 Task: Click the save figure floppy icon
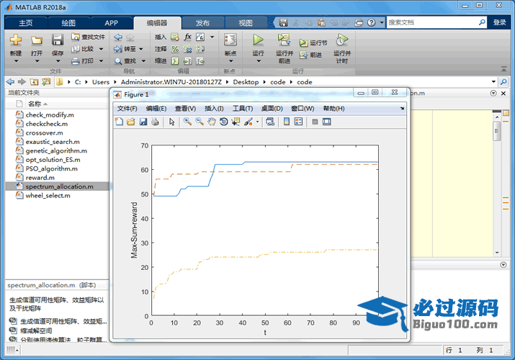tap(143, 122)
